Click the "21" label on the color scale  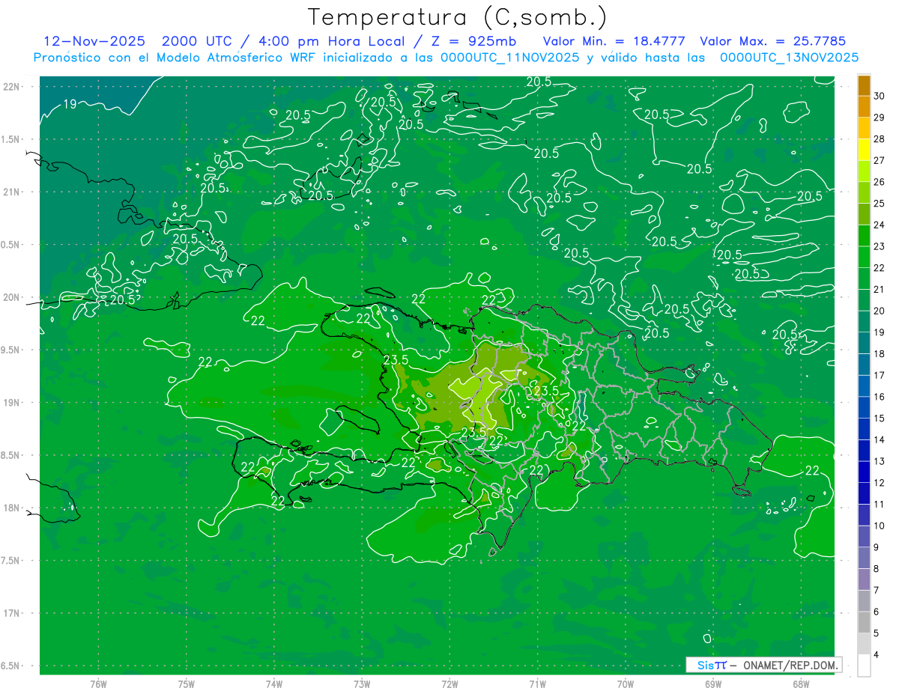click(880, 289)
